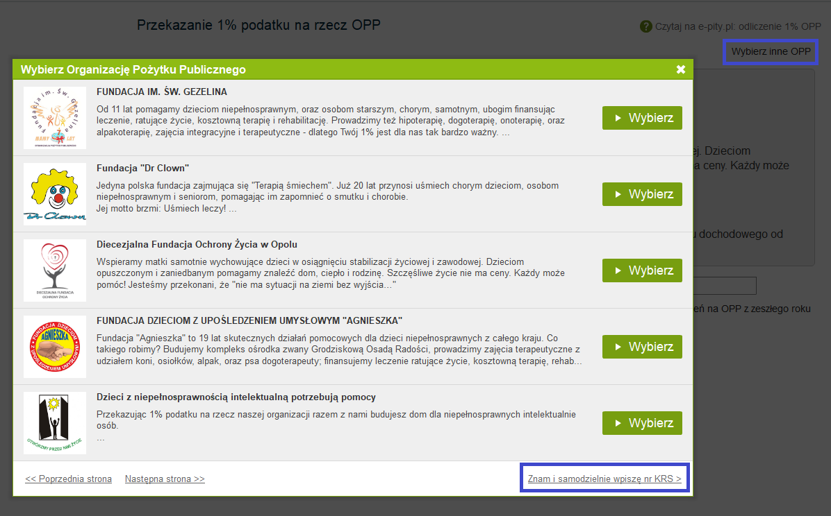The image size is (831, 516).
Task: Close the Wybierz Organizację dialog
Action: point(680,69)
